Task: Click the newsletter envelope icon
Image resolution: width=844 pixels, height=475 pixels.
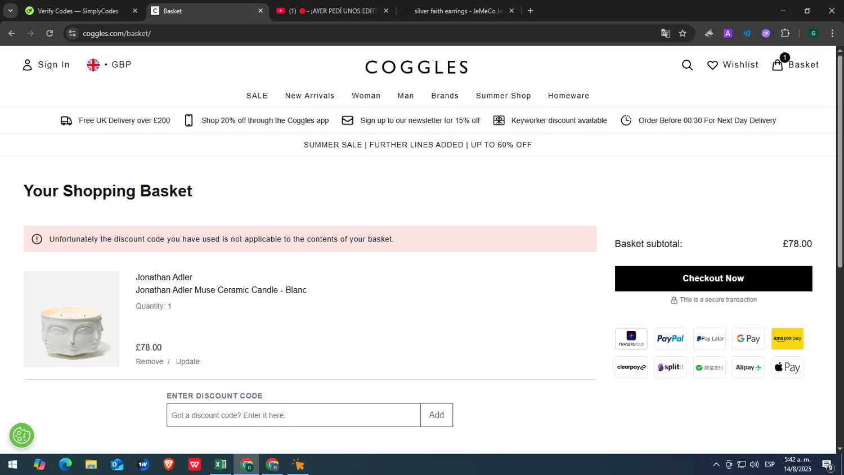Action: [348, 120]
